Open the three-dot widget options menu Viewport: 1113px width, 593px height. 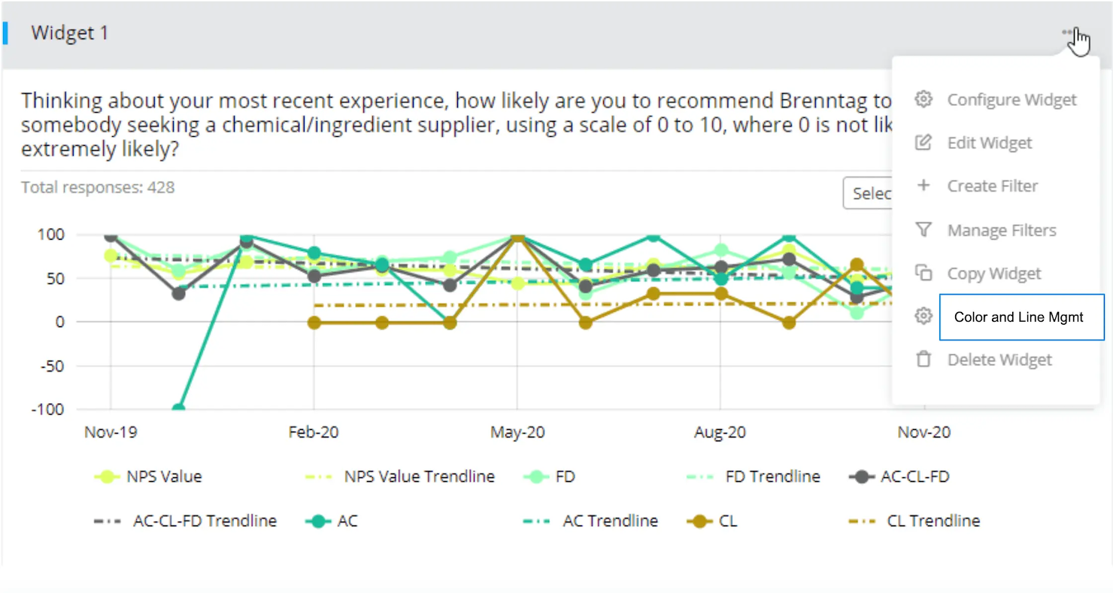1068,32
